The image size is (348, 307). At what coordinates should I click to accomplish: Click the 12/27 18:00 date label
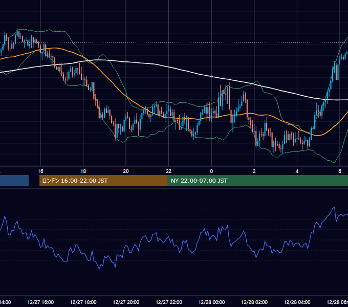[83, 302]
